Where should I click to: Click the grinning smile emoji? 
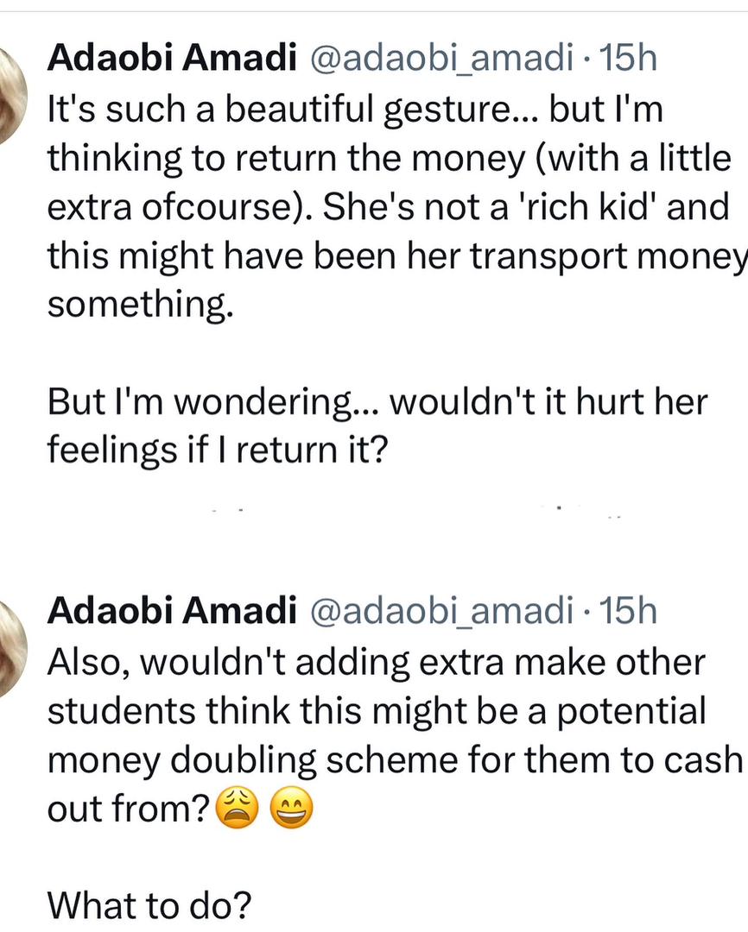click(x=291, y=812)
